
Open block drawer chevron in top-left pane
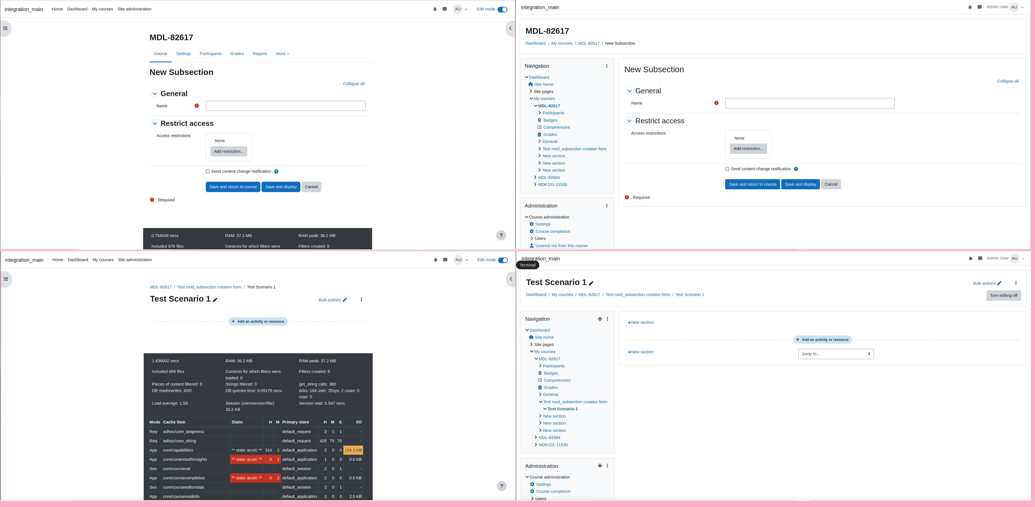[x=510, y=28]
